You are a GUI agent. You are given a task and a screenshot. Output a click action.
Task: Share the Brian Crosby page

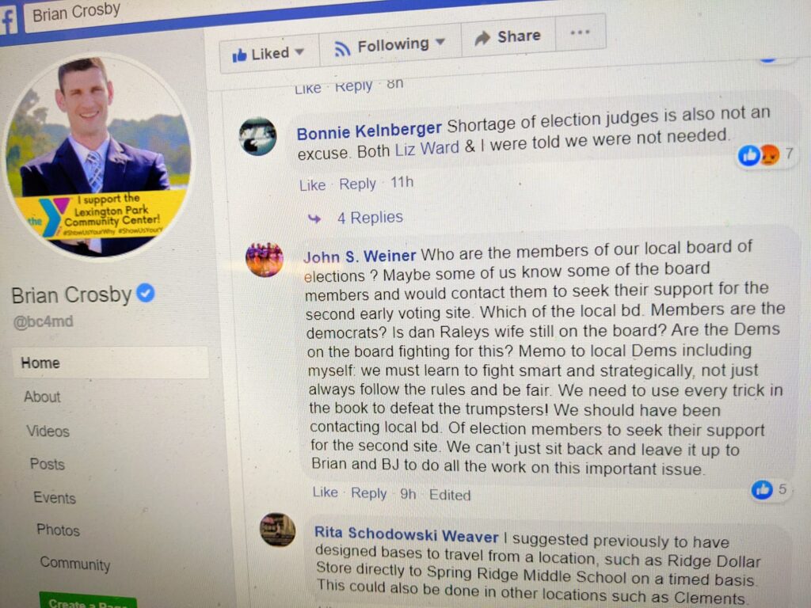click(x=508, y=36)
